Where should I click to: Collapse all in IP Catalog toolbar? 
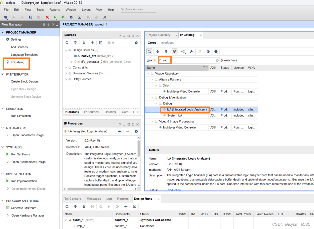[158, 51]
